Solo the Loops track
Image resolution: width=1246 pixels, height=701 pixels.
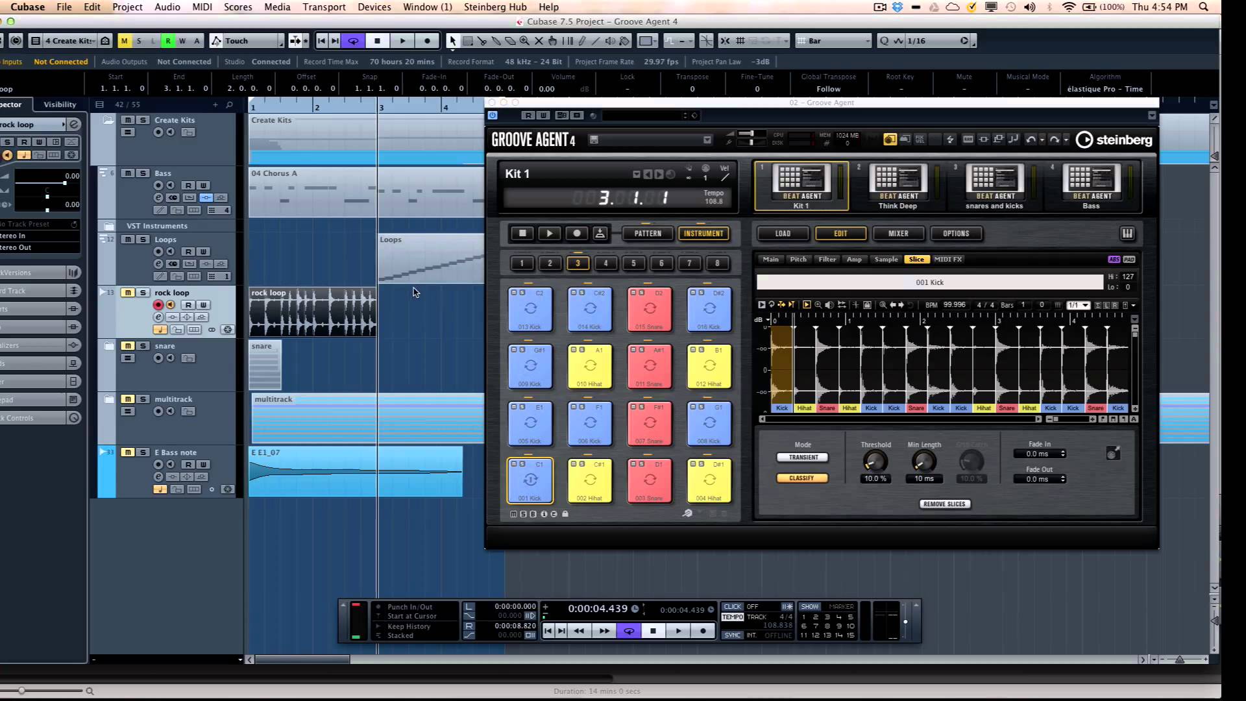(143, 240)
